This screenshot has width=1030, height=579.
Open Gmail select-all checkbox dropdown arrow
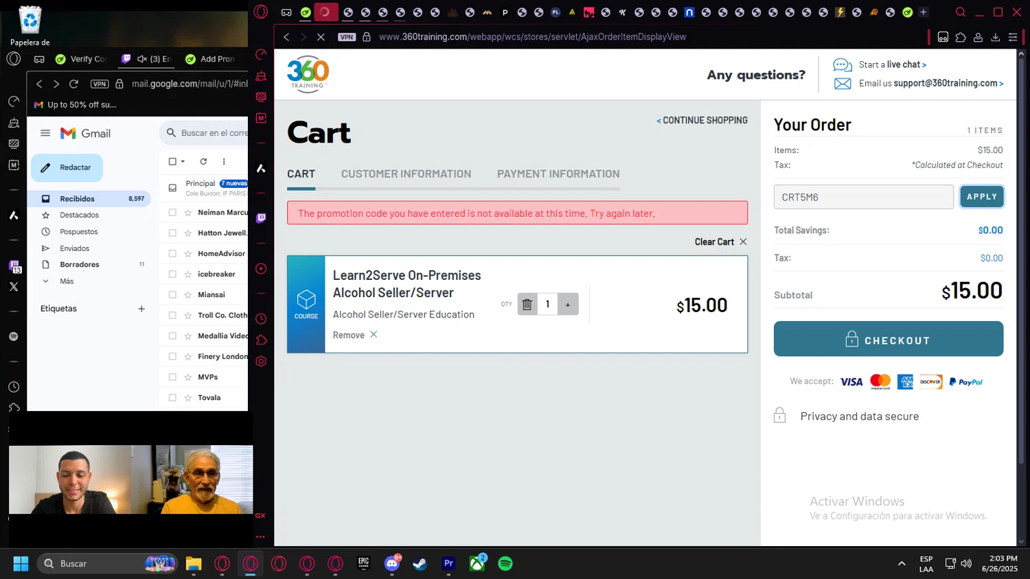click(x=183, y=162)
